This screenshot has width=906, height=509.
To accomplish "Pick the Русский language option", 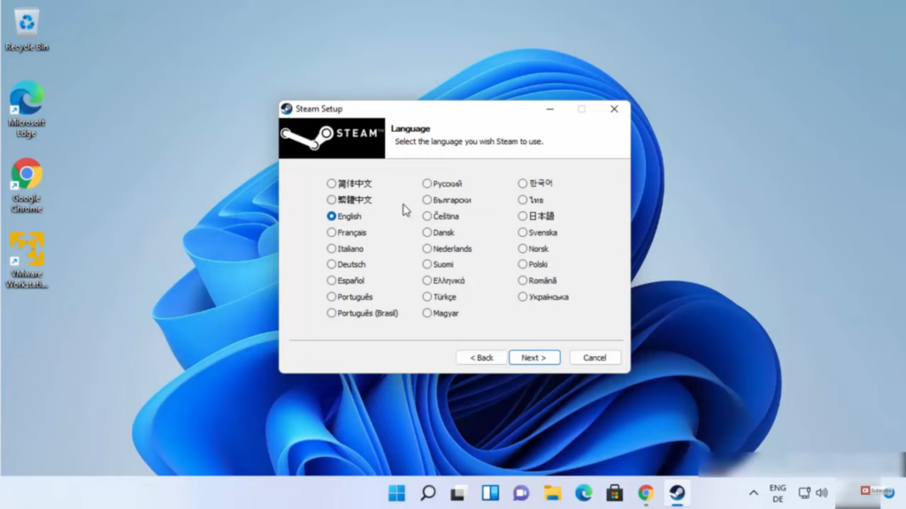I will (x=427, y=184).
